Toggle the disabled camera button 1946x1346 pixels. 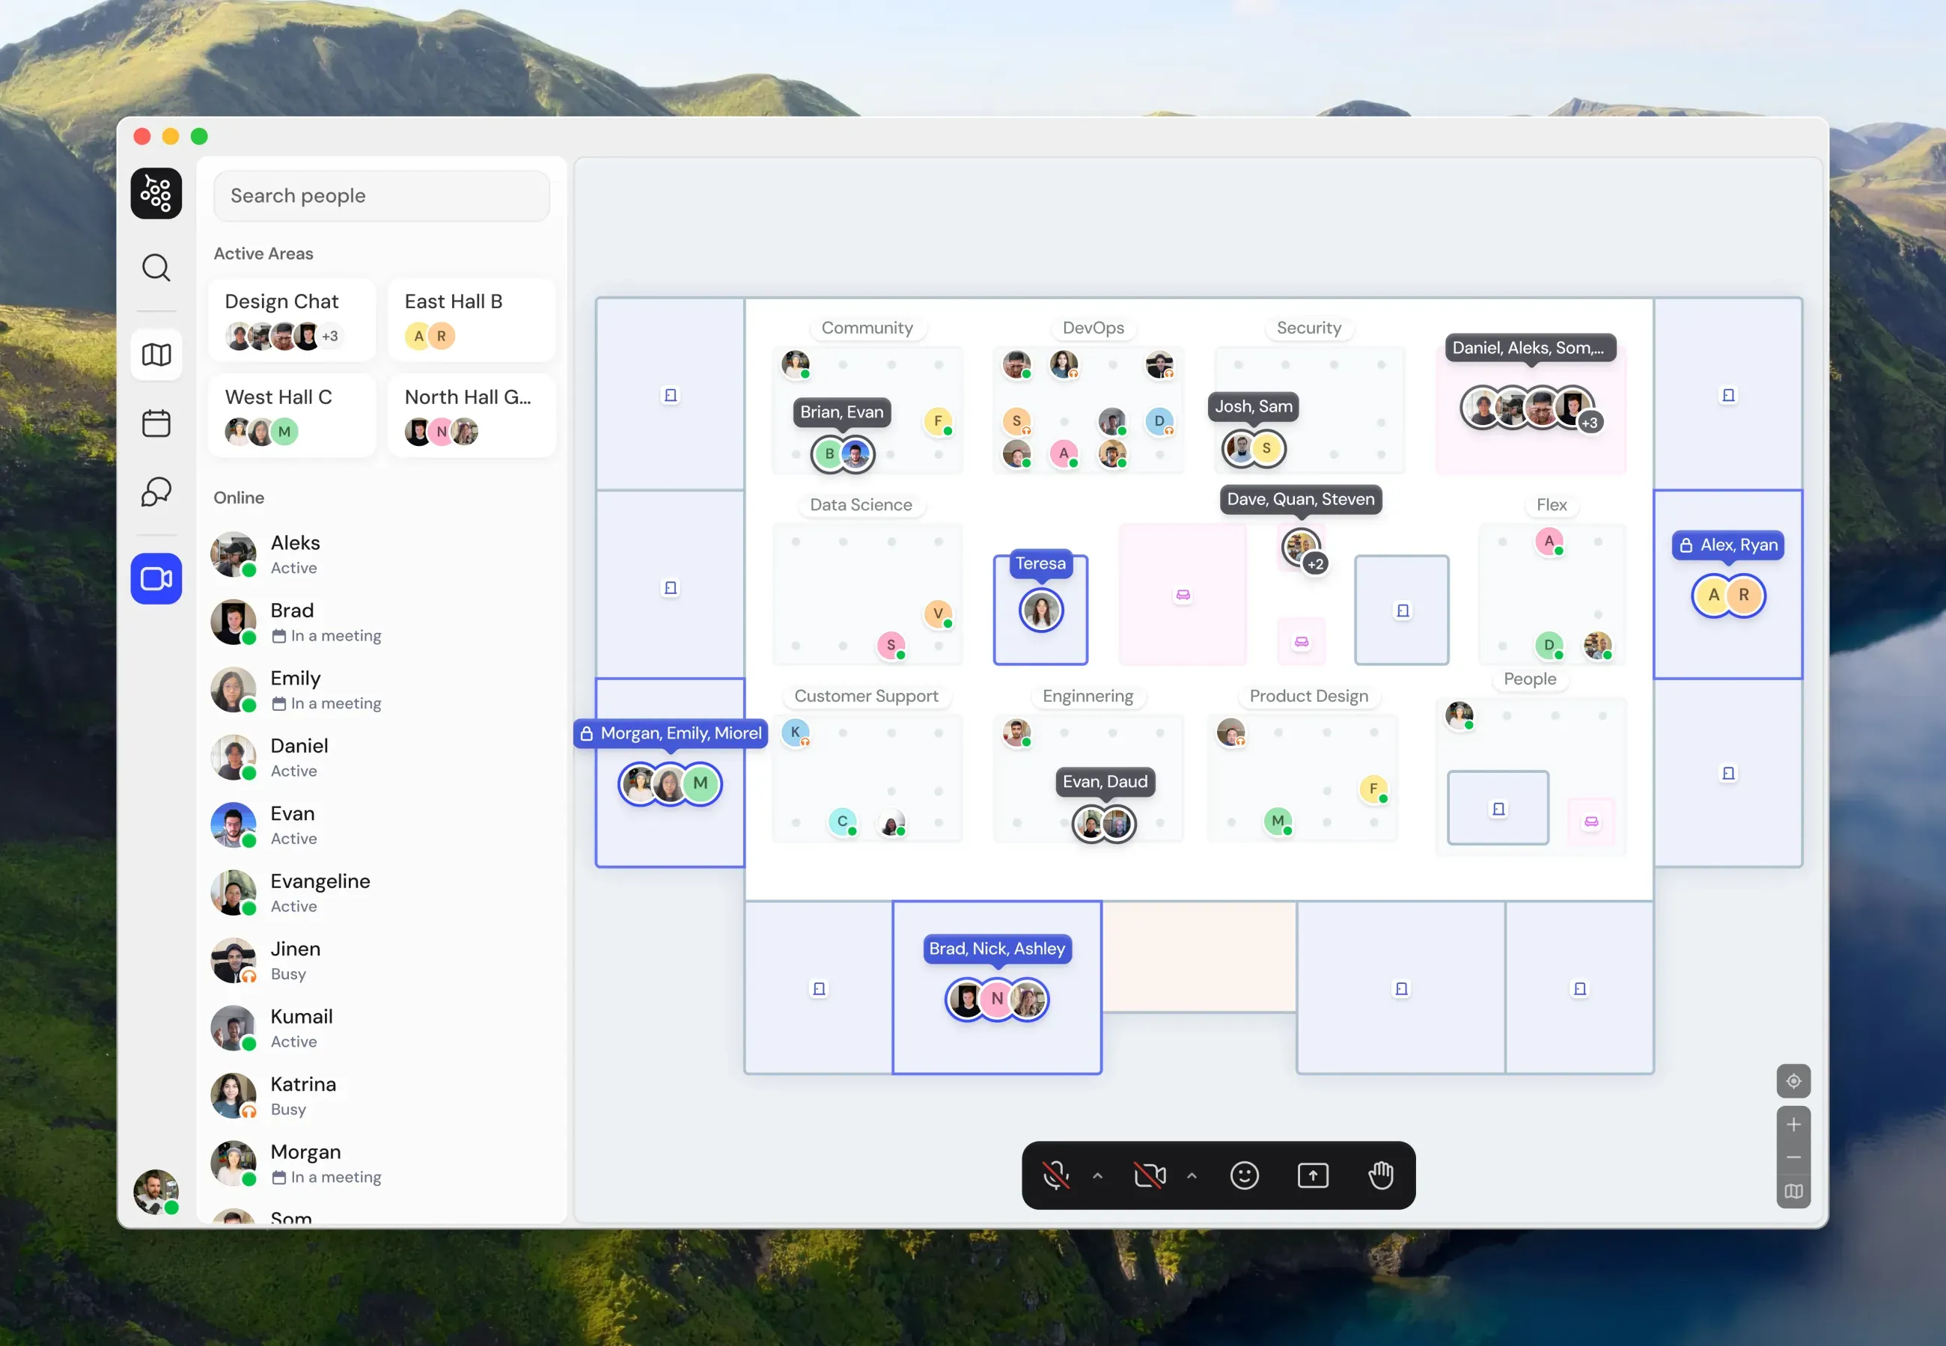(x=1150, y=1175)
